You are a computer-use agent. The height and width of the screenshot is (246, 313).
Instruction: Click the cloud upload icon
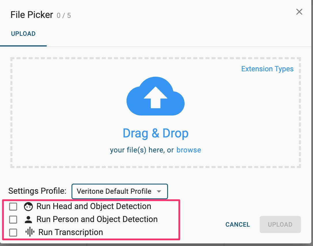[x=155, y=96]
